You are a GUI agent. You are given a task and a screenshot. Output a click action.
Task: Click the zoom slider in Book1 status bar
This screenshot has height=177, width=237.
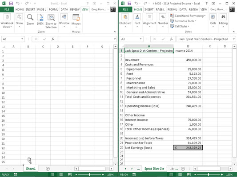point(89,174)
